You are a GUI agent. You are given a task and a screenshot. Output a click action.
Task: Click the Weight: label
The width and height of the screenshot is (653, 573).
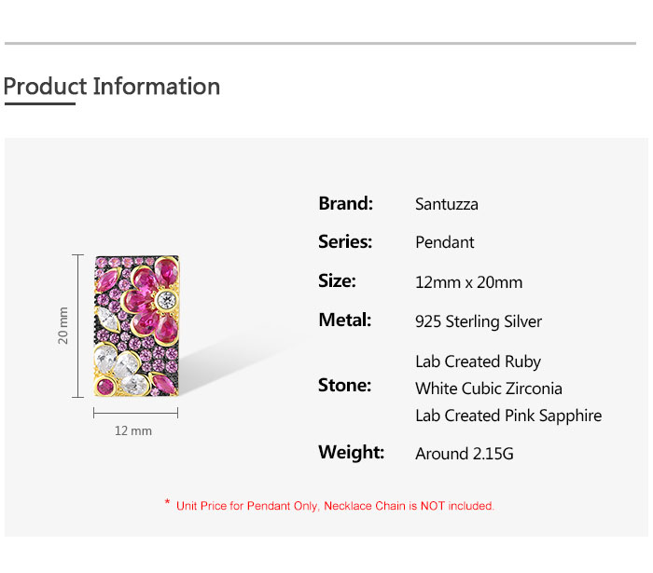351,452
